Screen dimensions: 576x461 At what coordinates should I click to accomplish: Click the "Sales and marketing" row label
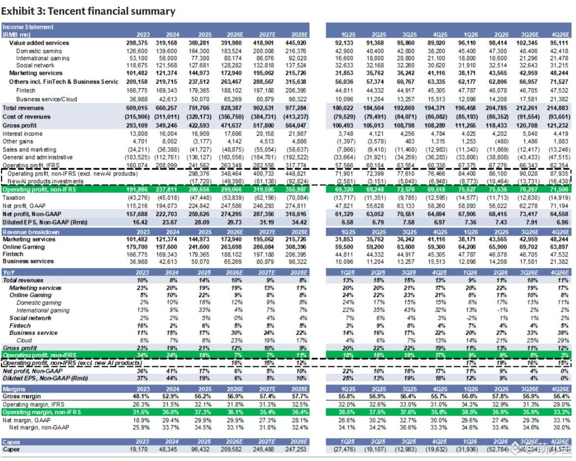29,150
